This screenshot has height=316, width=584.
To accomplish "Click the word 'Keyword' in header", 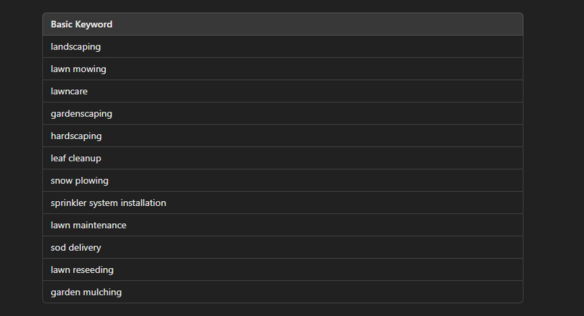I will [x=94, y=24].
